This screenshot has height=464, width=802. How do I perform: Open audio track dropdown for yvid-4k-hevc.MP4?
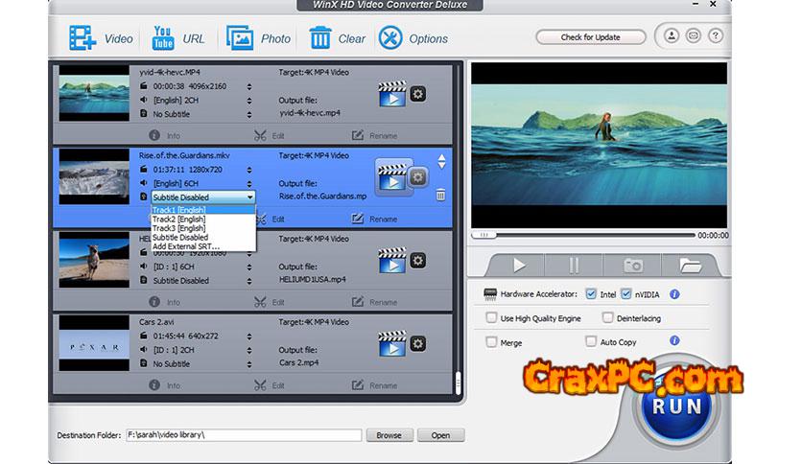[249, 101]
